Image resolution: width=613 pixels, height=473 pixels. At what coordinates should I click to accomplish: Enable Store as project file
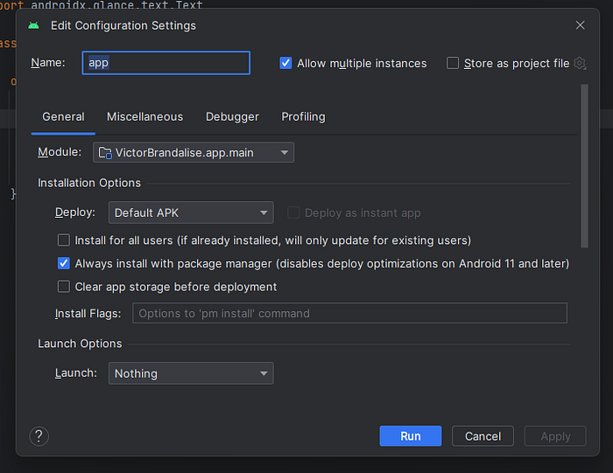click(x=453, y=63)
